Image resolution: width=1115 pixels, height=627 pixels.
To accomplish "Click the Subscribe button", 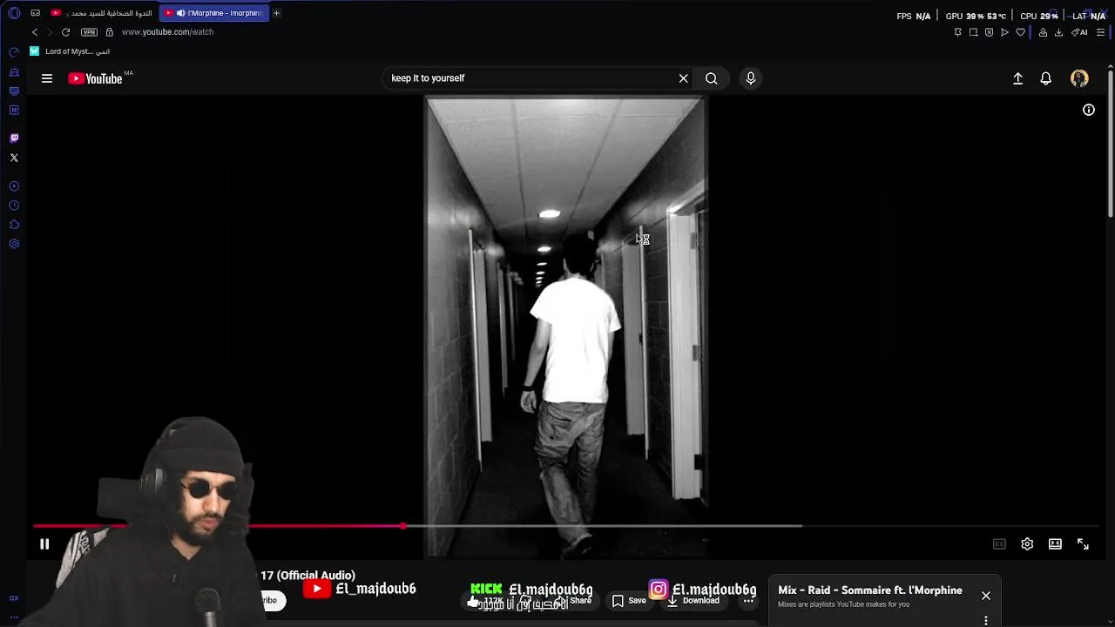I will click(273, 600).
